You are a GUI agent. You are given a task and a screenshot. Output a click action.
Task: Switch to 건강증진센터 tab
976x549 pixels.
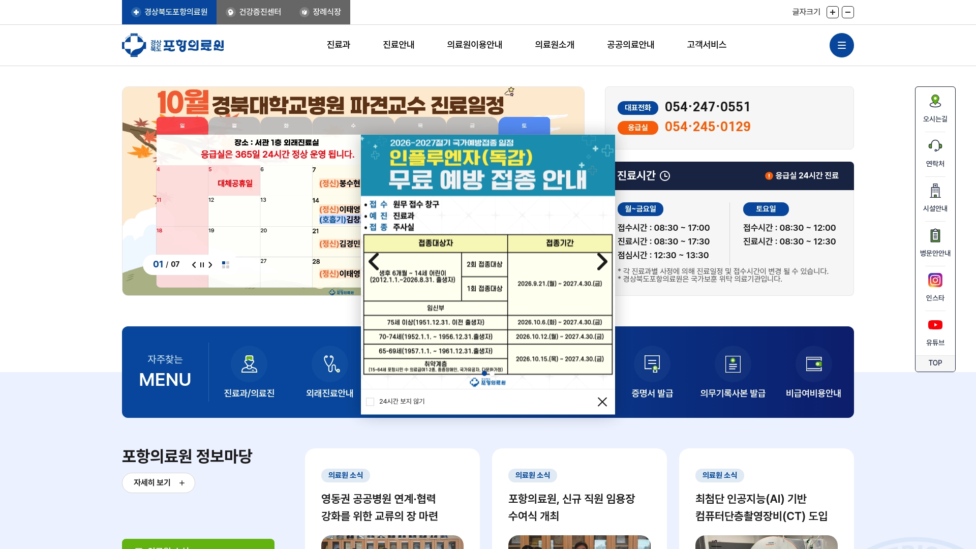[254, 12]
